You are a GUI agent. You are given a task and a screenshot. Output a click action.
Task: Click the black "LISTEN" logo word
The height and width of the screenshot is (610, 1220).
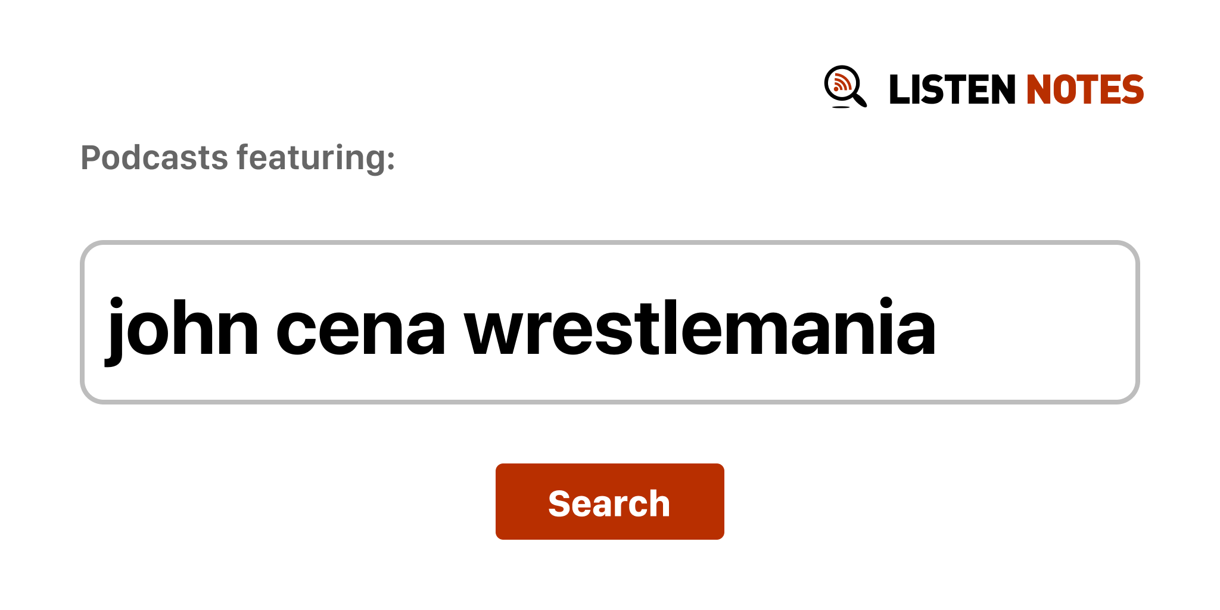pos(951,90)
